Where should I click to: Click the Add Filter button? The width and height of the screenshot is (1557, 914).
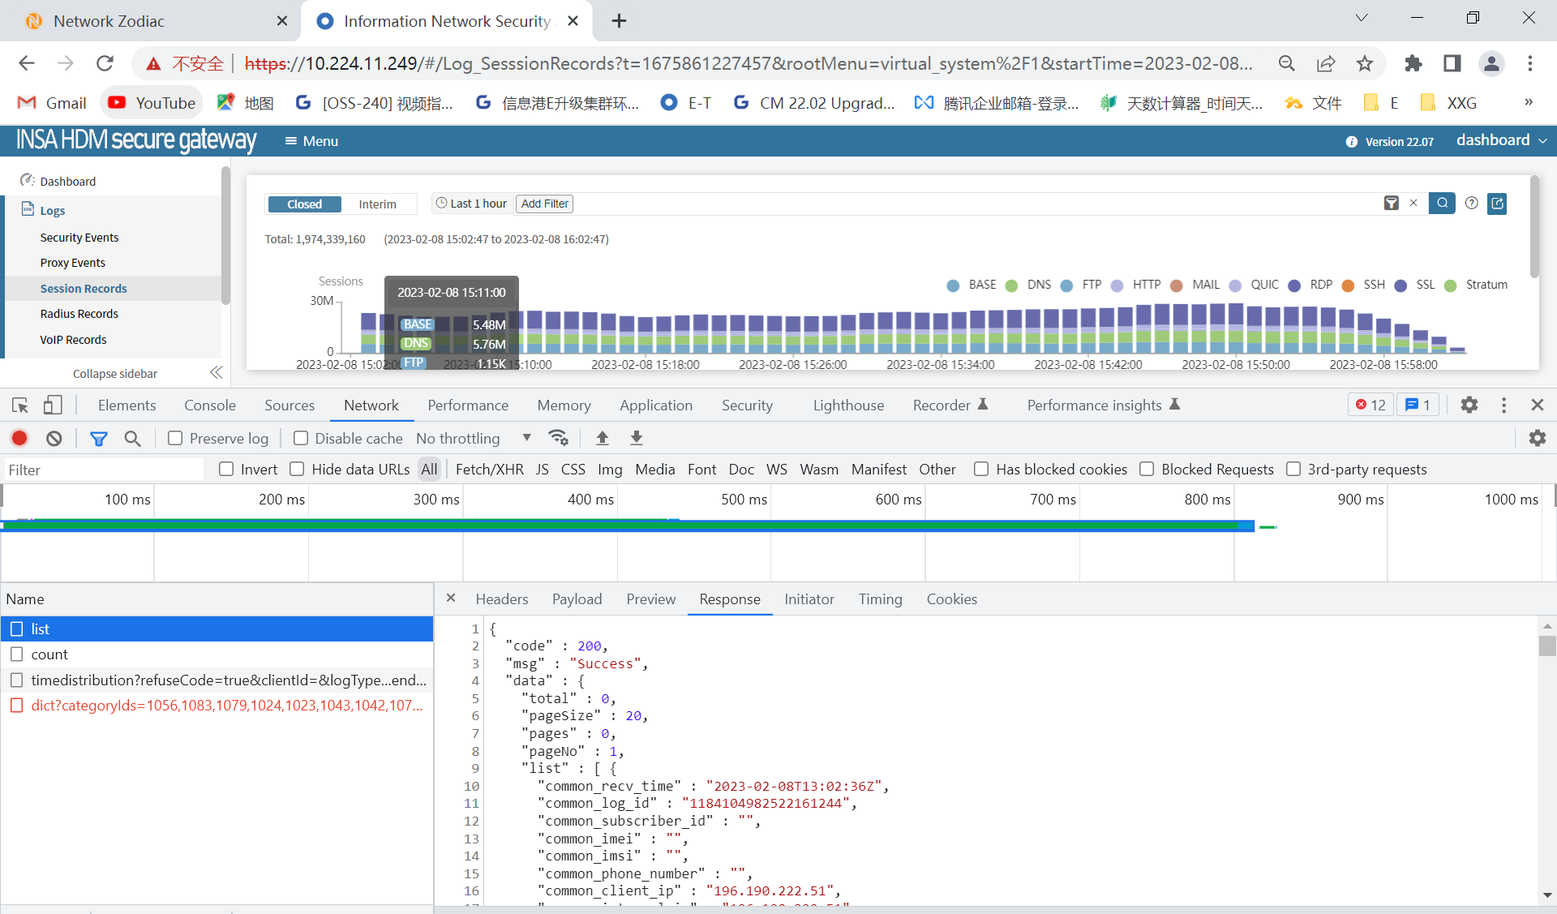click(544, 204)
